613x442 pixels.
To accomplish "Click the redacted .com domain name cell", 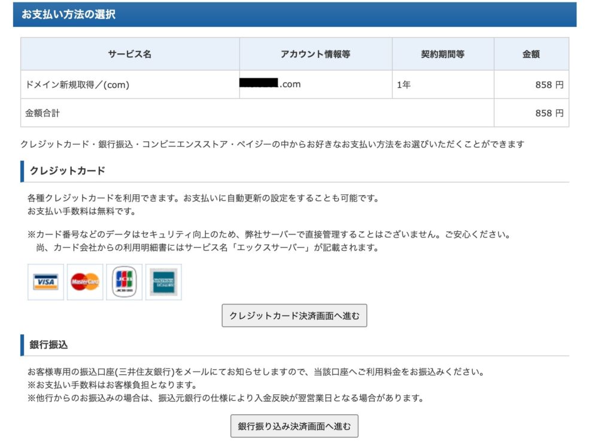I will (x=270, y=84).
